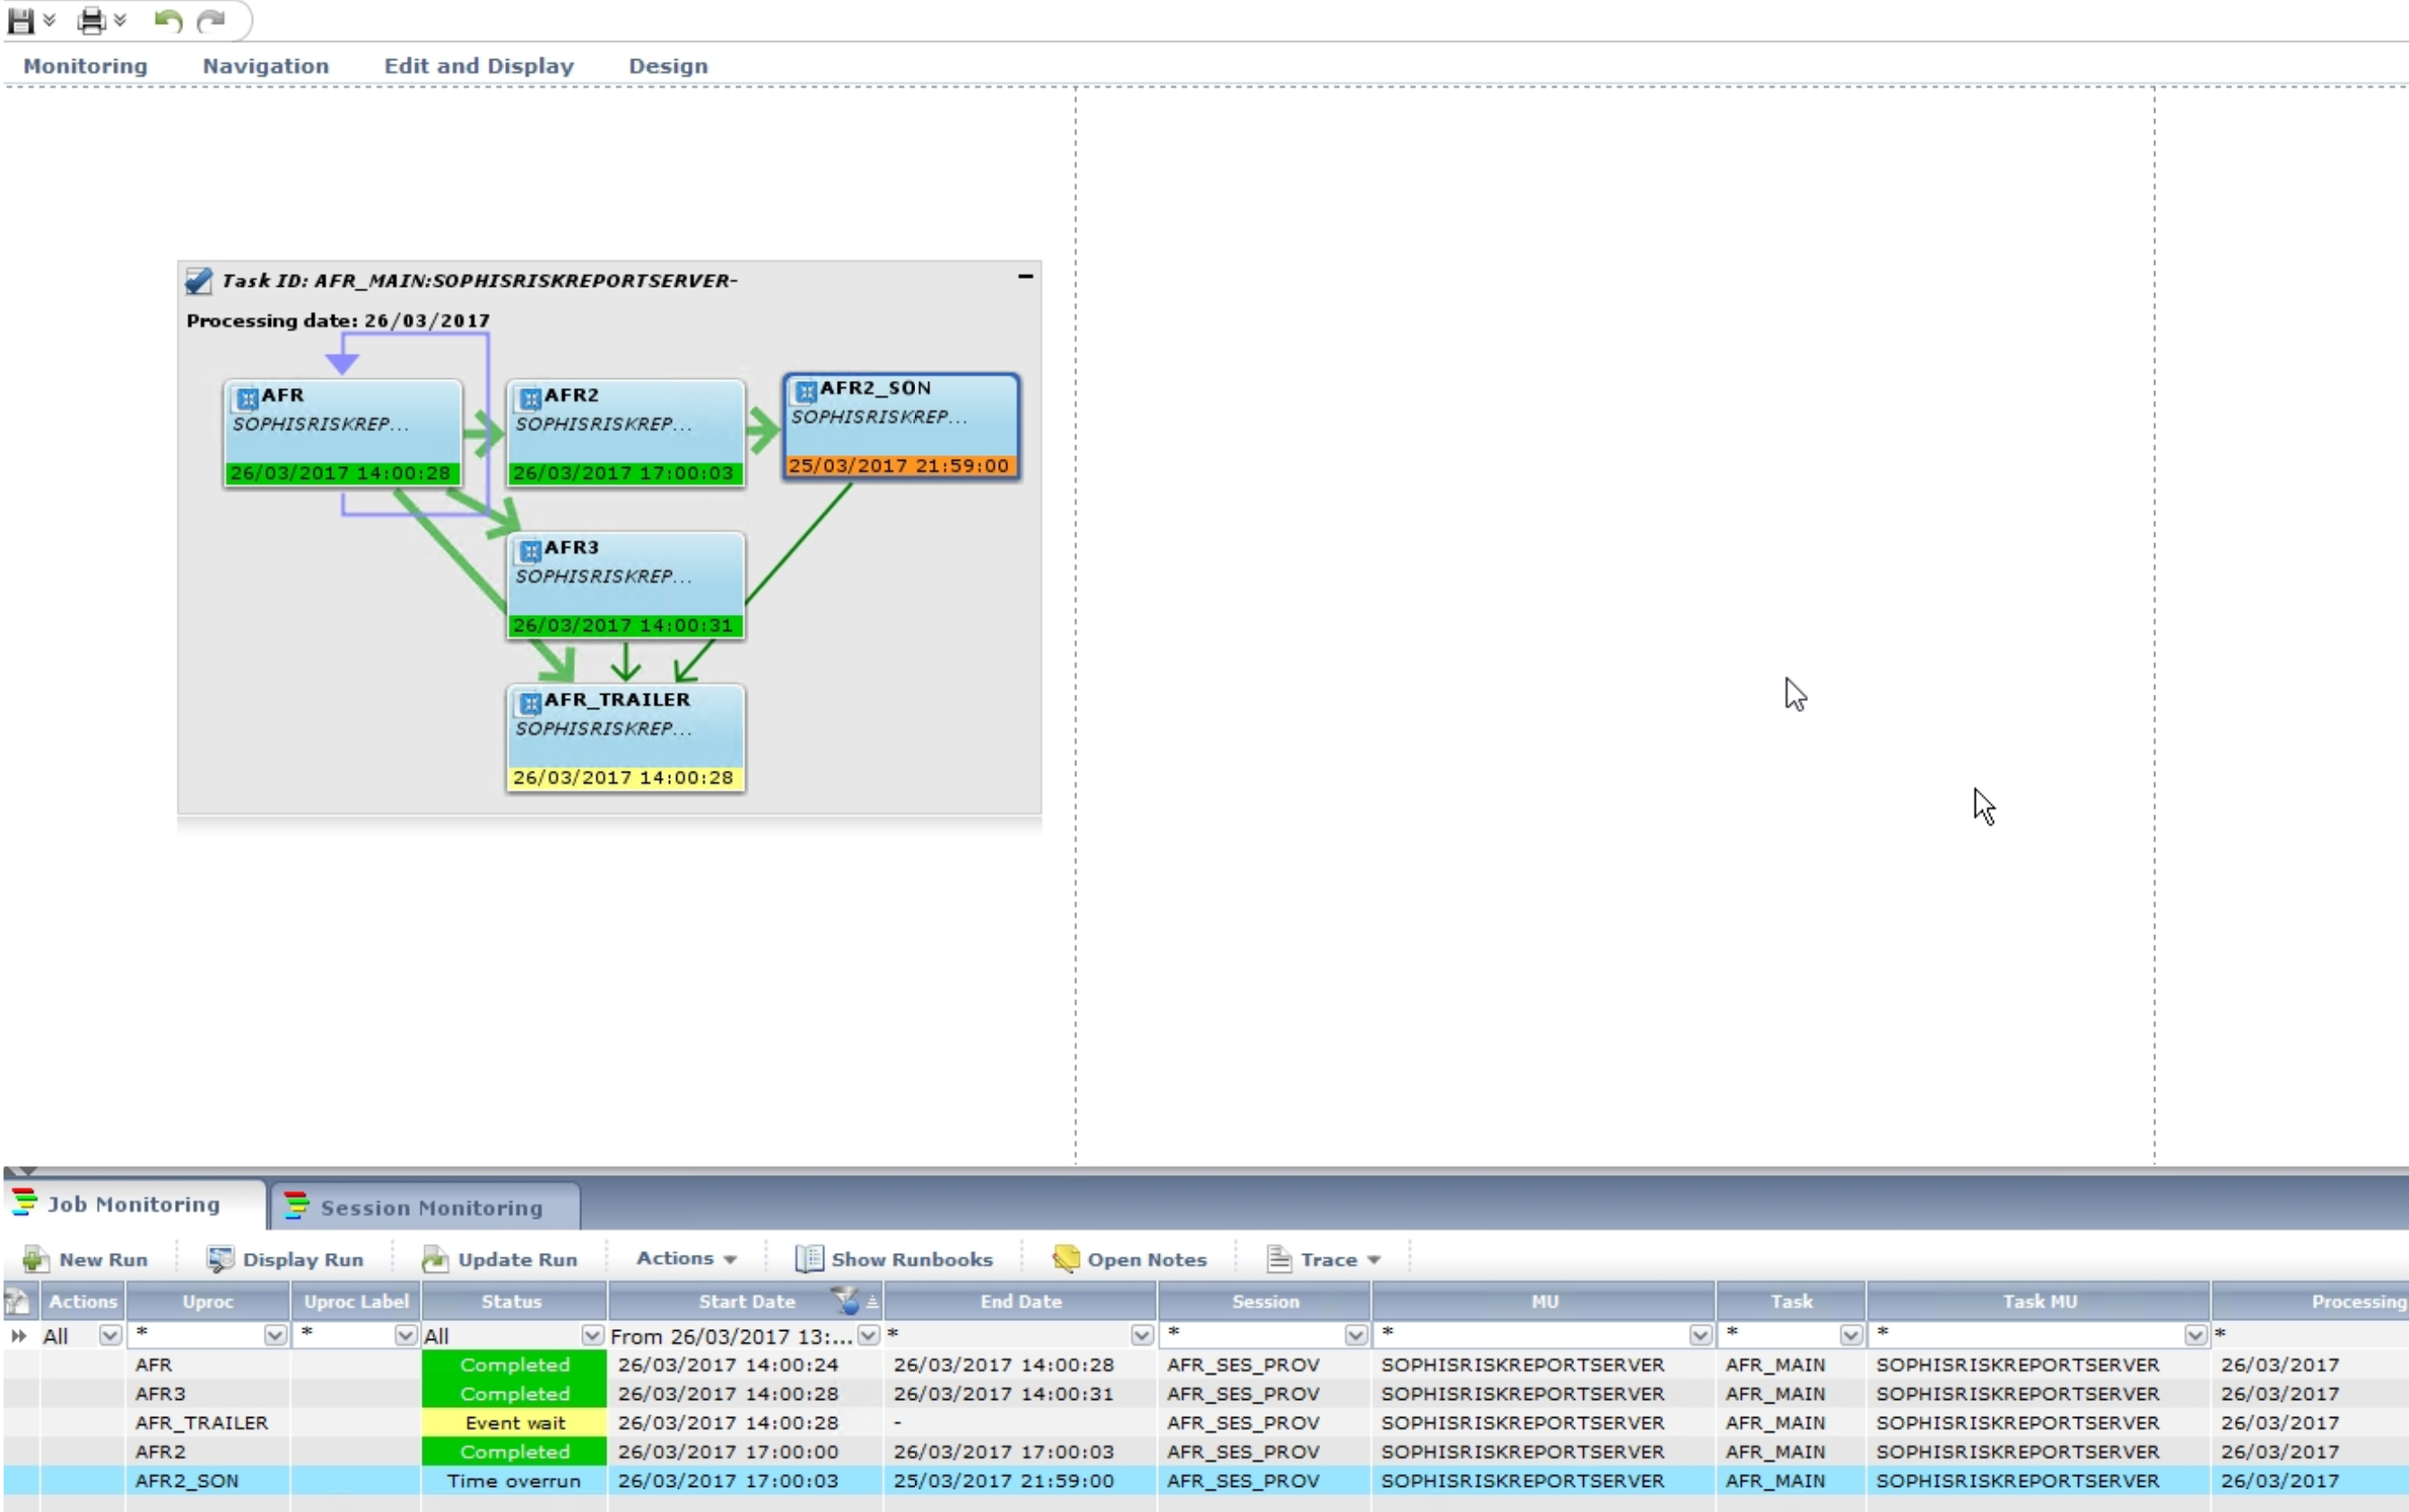Open the Edit and Display menu
Screen dimensions: 2409x1512
[478, 66]
